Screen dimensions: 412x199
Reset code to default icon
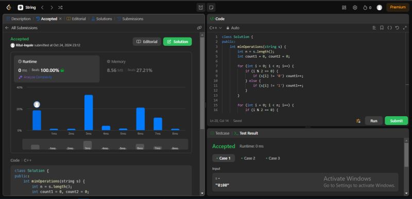[x=397, y=28]
